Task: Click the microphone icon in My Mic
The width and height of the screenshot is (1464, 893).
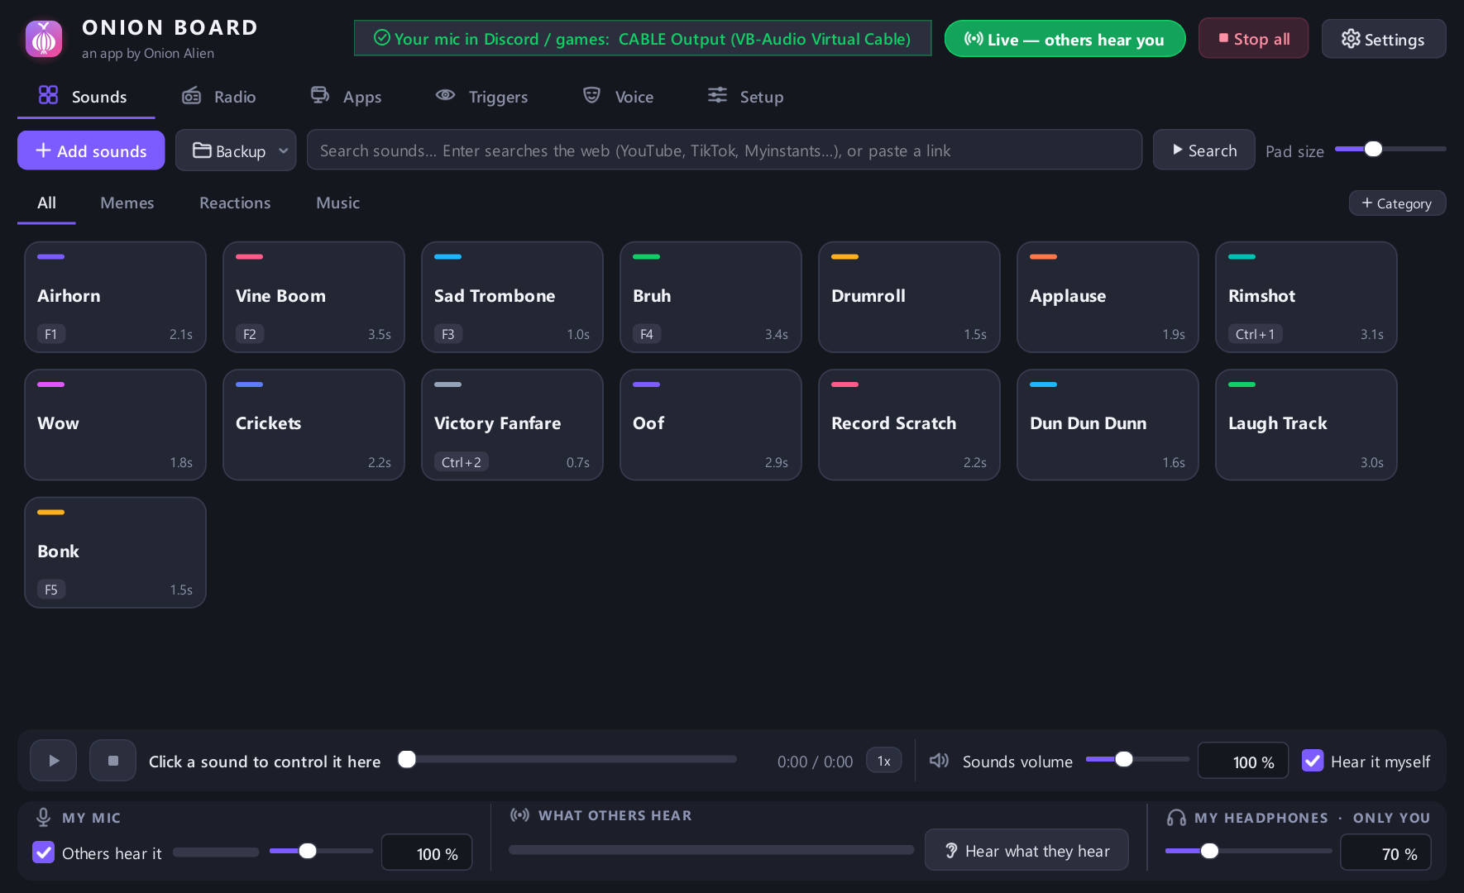Action: pyautogui.click(x=44, y=817)
